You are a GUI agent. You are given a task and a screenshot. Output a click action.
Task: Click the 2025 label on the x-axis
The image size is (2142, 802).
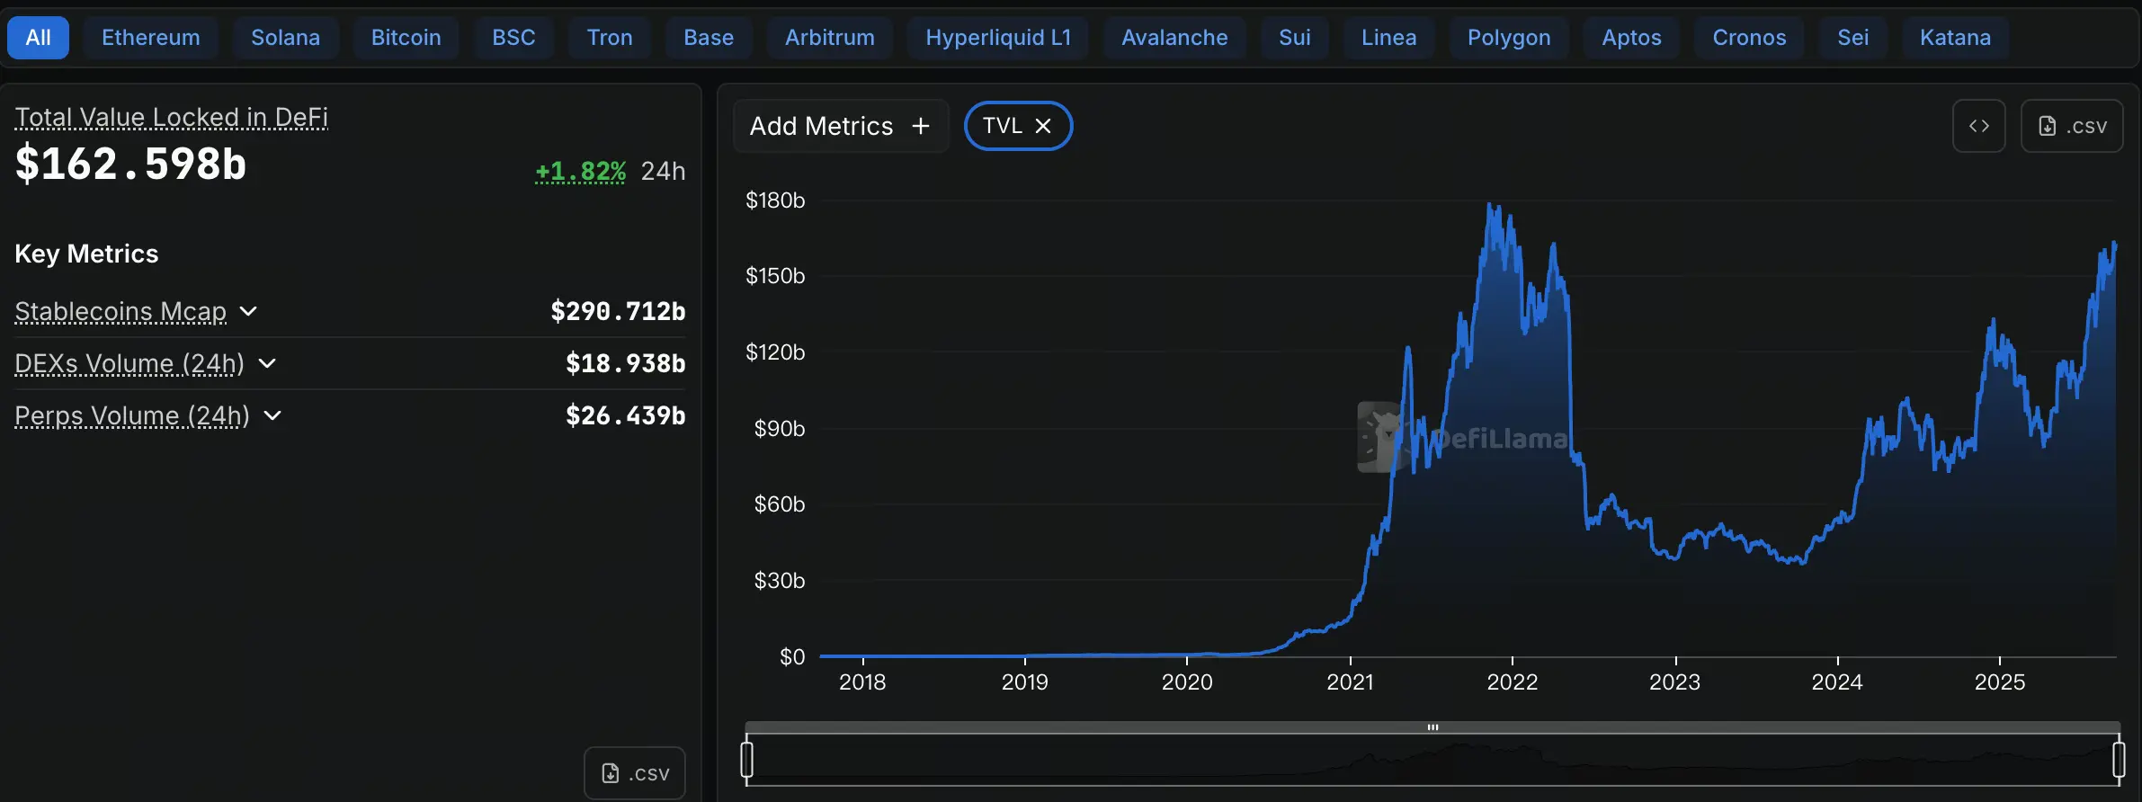(1999, 682)
